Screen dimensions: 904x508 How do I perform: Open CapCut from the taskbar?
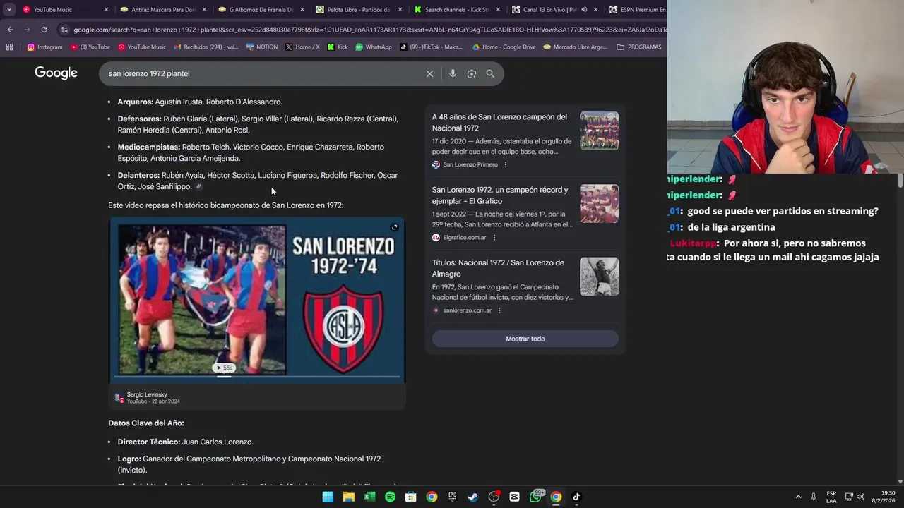coord(515,497)
